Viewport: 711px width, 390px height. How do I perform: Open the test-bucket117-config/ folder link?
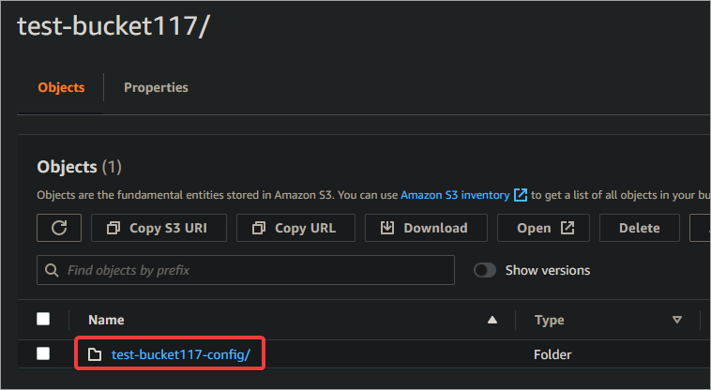pyautogui.click(x=180, y=354)
